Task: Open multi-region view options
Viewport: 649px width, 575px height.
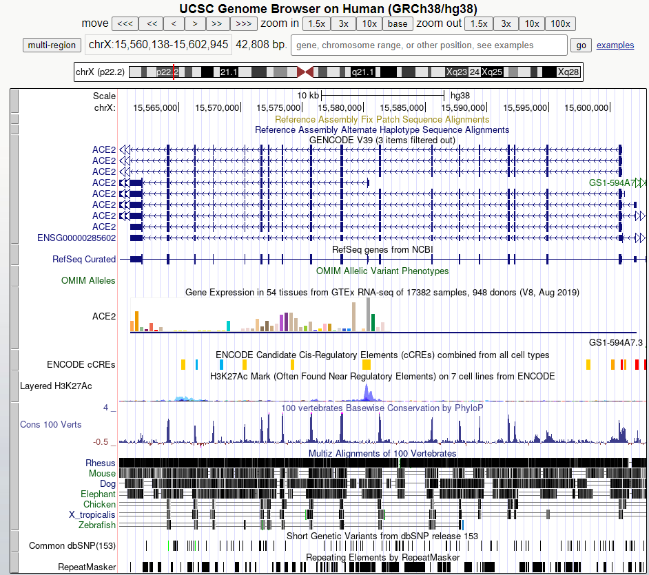Action: pos(52,45)
